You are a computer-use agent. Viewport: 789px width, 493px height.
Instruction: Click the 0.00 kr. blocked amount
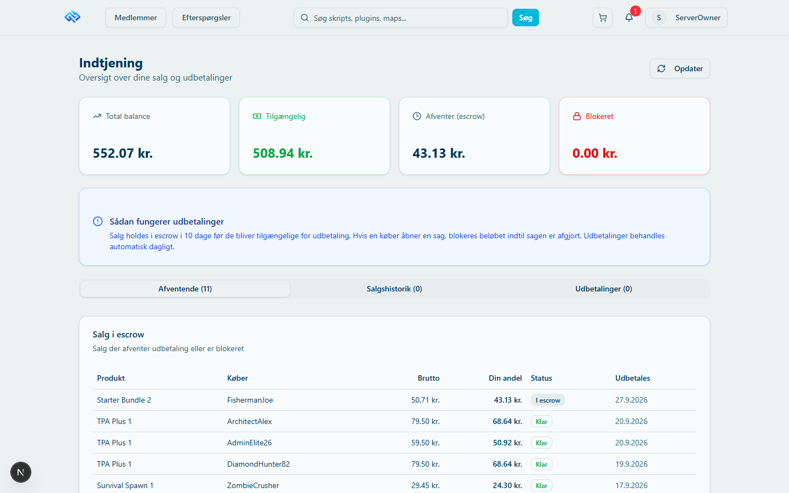click(x=595, y=153)
